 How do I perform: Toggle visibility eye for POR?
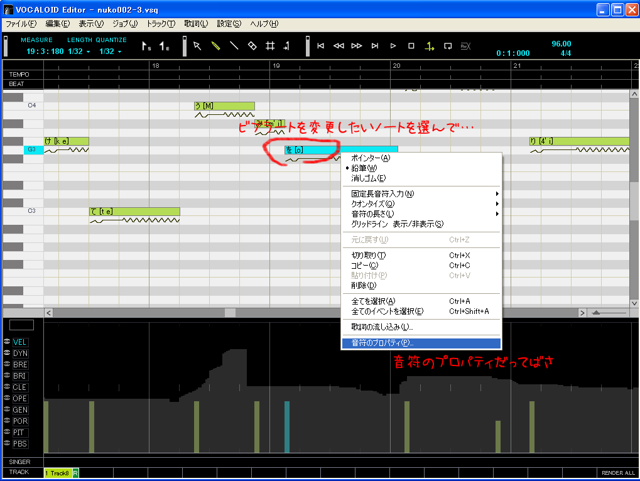point(7,420)
